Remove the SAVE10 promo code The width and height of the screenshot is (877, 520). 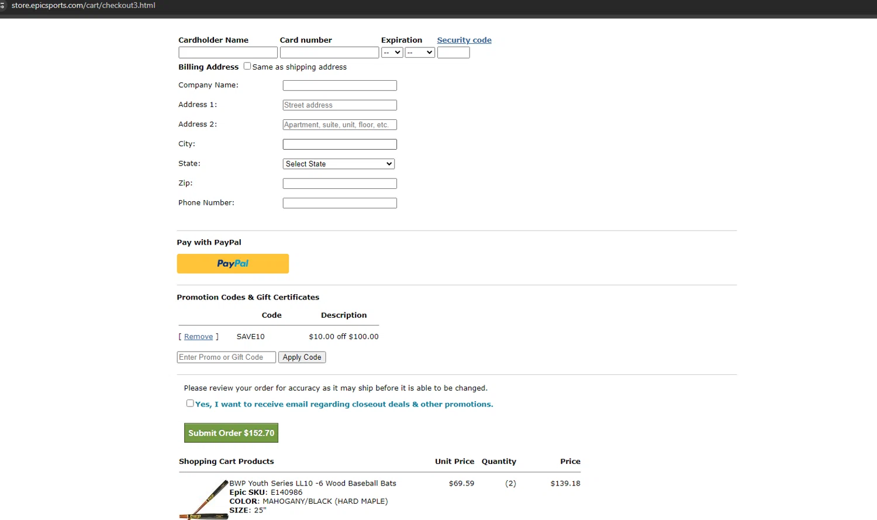pos(198,337)
